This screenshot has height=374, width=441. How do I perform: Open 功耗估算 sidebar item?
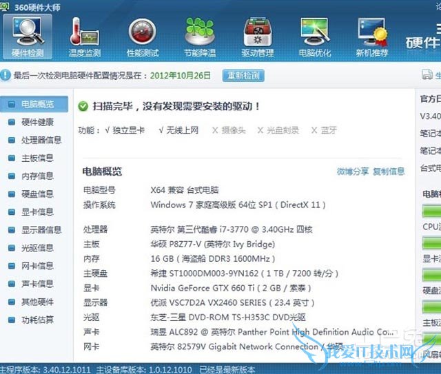[34, 320]
